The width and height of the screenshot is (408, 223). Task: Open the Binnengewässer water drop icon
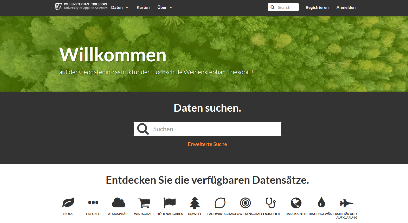(321, 202)
